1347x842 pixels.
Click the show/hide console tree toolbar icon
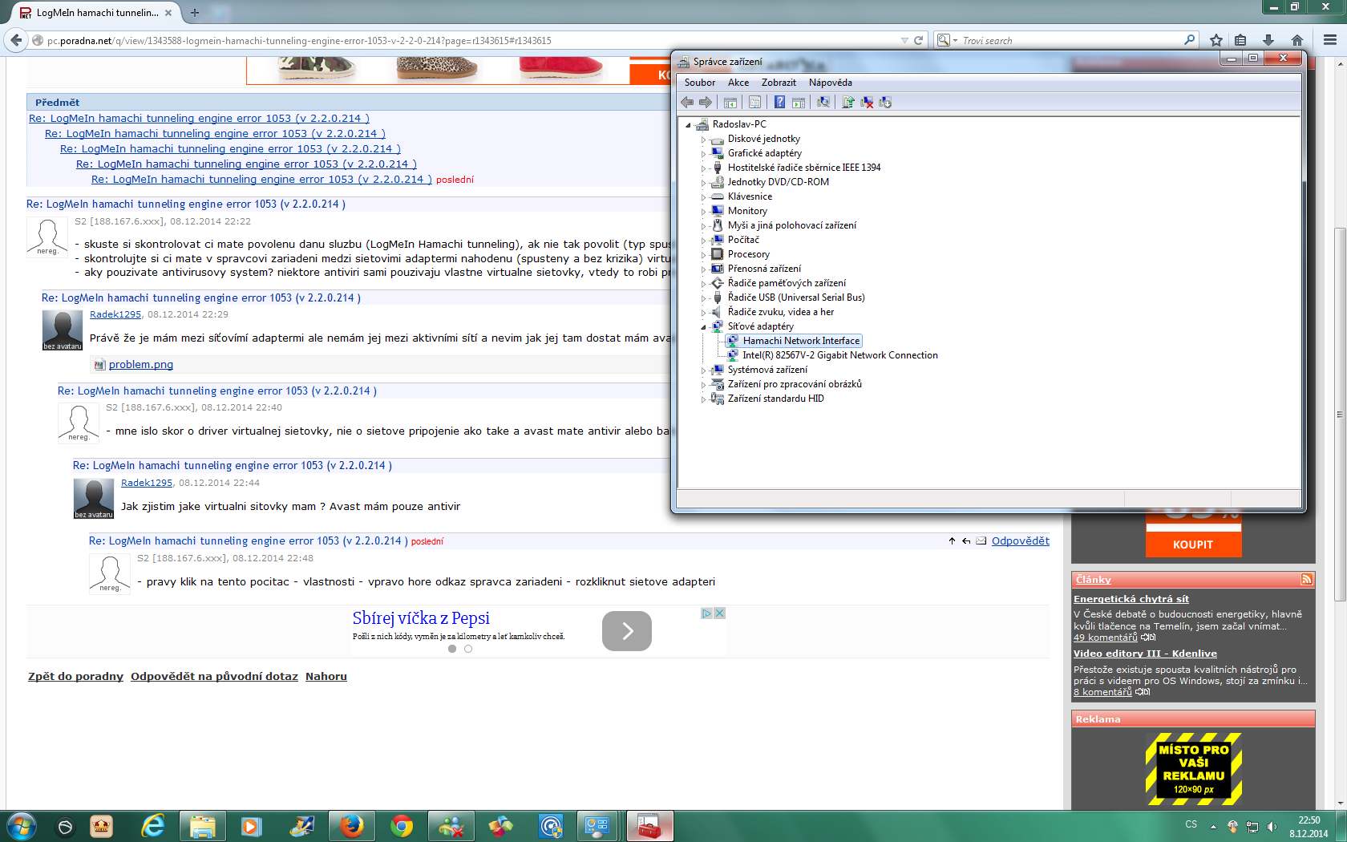point(730,102)
